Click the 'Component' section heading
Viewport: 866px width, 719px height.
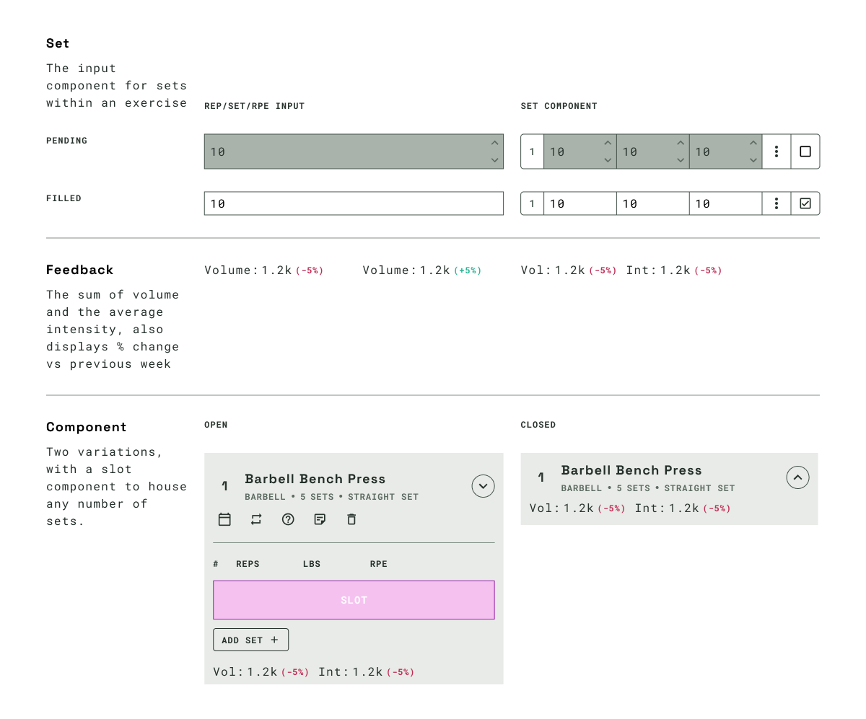(87, 427)
